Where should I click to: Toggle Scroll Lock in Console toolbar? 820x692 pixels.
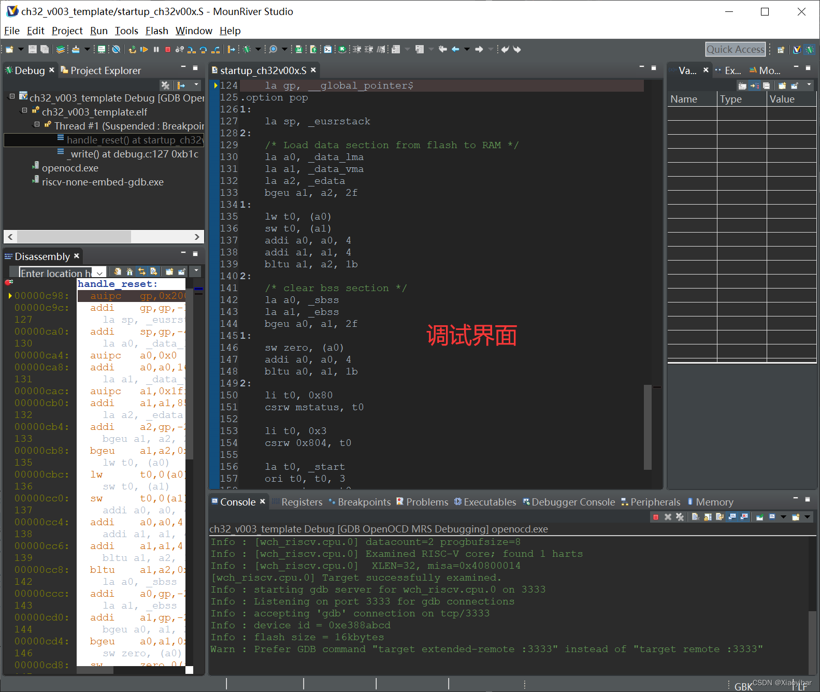(708, 517)
